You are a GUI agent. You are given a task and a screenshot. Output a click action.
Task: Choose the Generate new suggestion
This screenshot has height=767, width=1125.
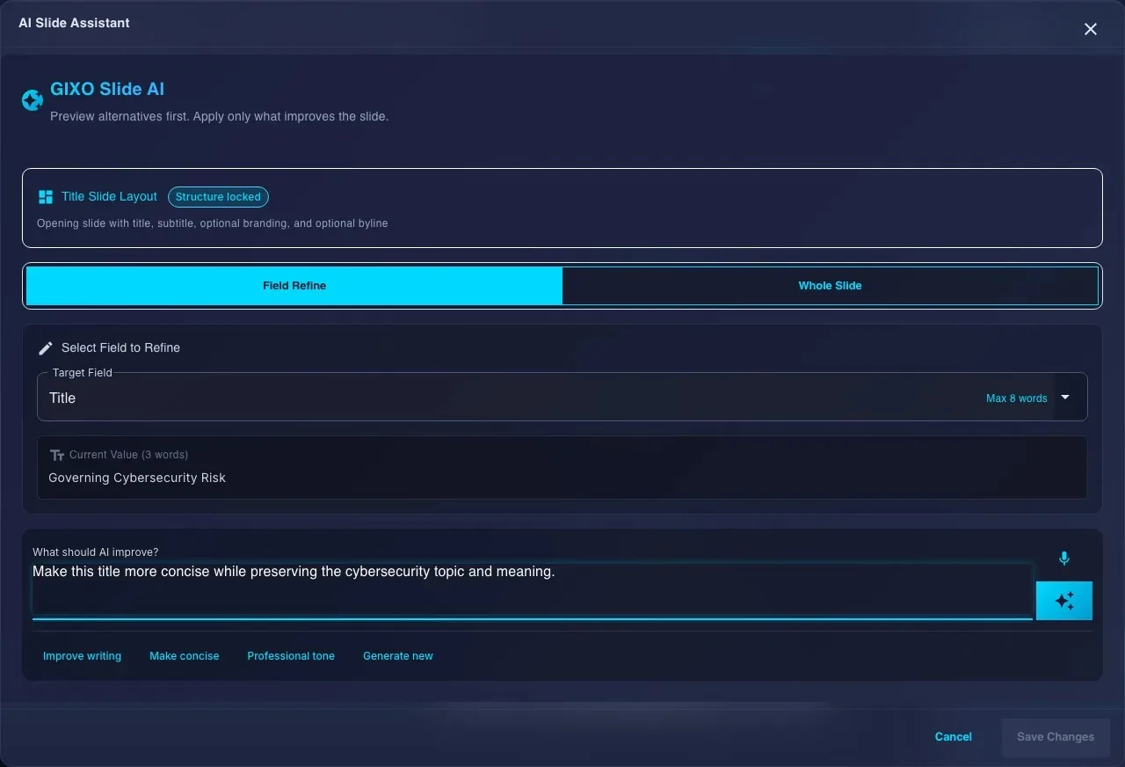coord(398,656)
